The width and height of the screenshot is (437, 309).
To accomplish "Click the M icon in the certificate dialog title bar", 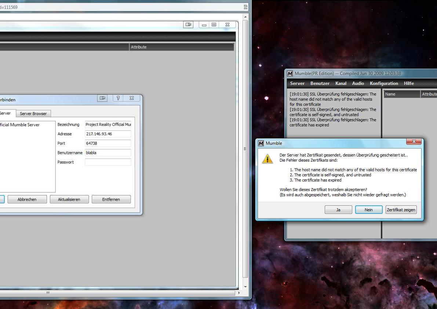I will point(261,143).
